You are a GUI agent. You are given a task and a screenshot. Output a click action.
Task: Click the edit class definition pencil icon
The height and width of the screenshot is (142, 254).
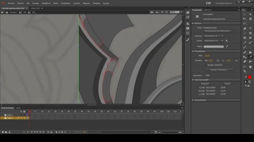click(x=227, y=47)
